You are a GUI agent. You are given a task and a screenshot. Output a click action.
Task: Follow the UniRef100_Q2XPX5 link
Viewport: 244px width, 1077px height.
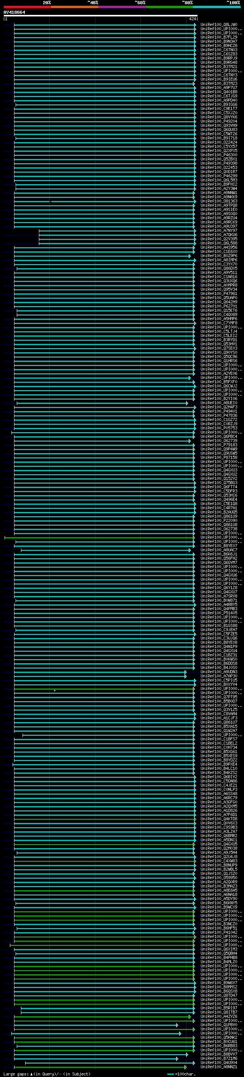219,151
